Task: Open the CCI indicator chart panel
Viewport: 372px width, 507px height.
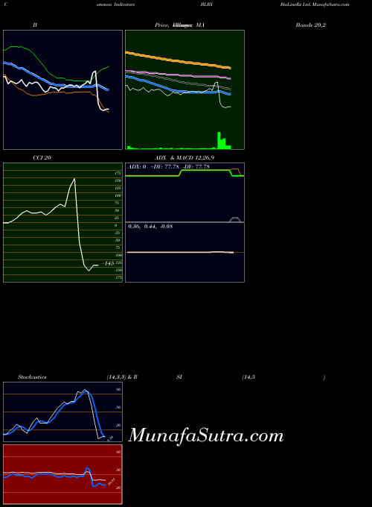Action: 63,222
